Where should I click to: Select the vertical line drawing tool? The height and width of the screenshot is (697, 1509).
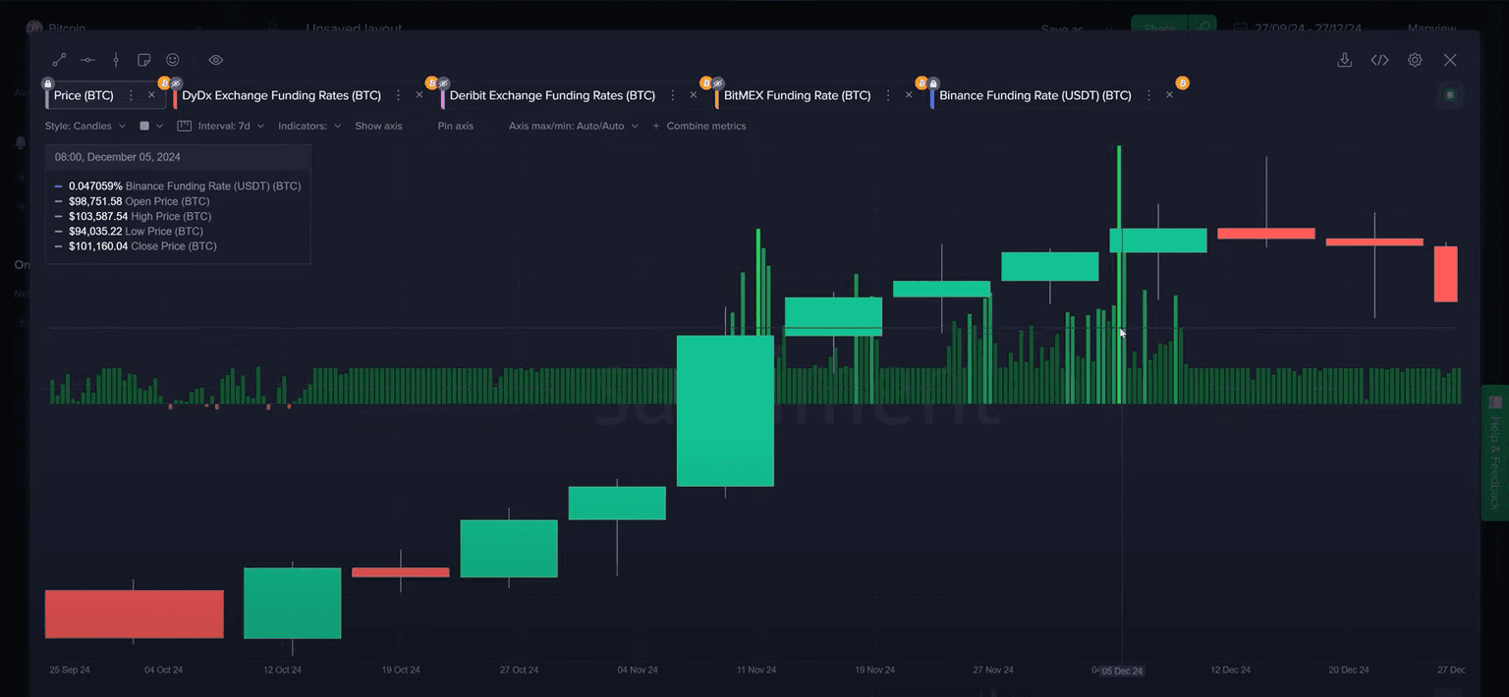pyautogui.click(x=116, y=60)
